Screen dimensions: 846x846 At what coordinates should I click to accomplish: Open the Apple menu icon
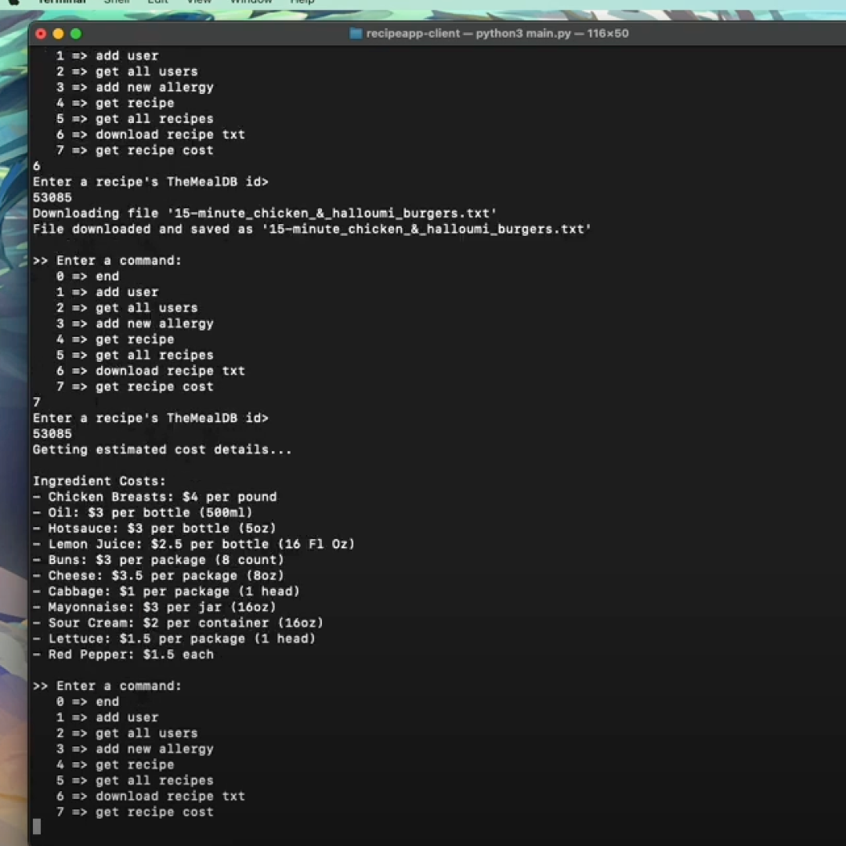pos(13,2)
